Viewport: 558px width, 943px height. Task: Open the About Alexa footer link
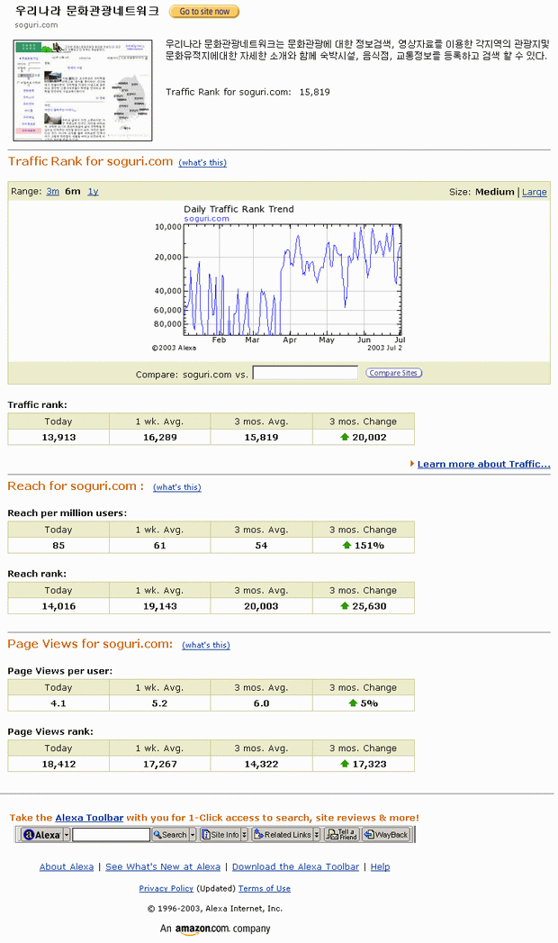[x=67, y=866]
